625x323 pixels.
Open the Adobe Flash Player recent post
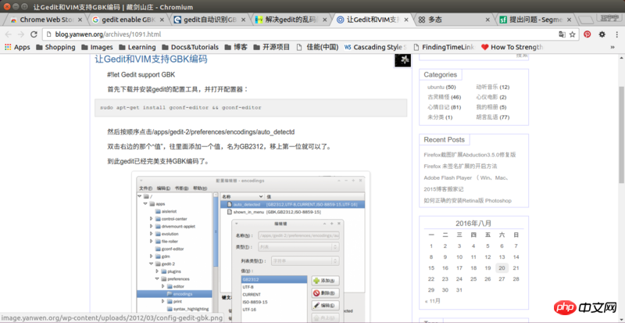point(465,178)
